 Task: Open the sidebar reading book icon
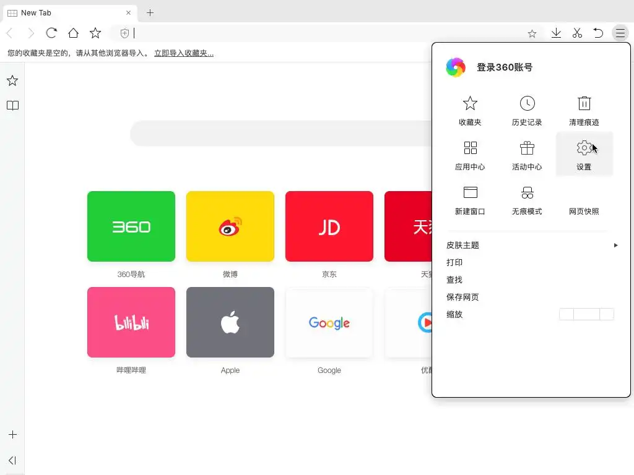click(12, 106)
